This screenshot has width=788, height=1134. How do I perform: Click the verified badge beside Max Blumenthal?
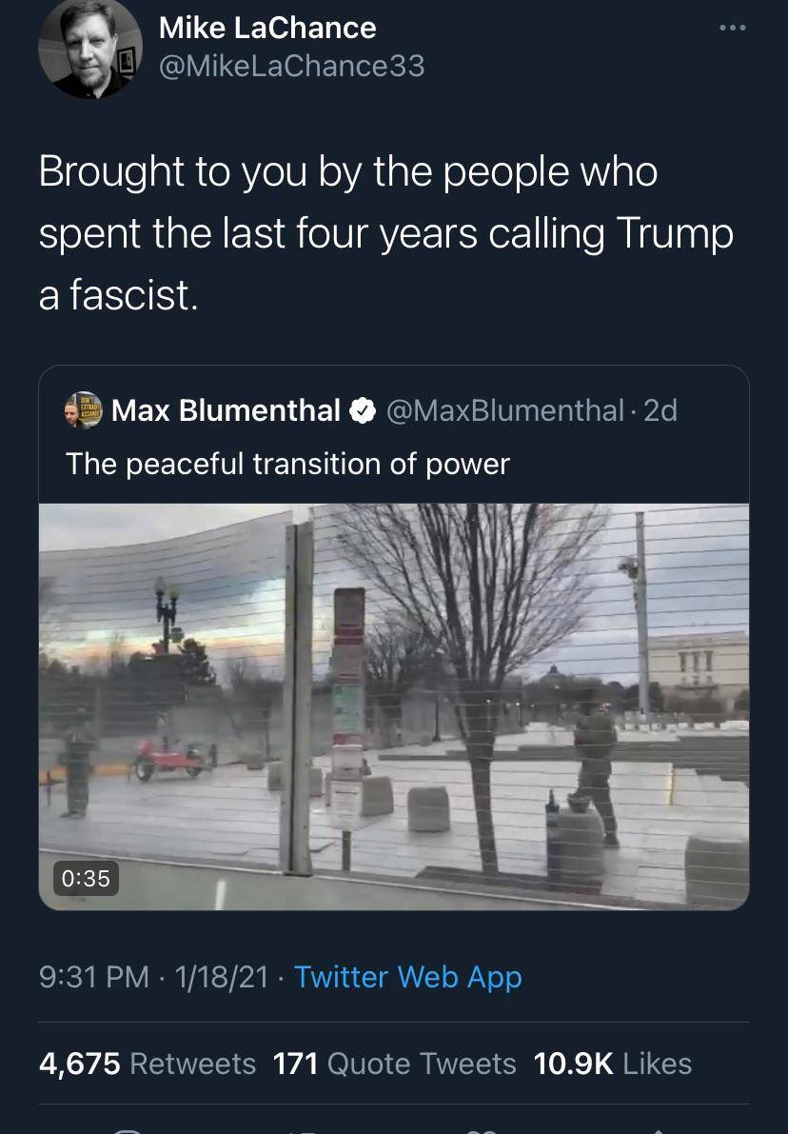(362, 410)
